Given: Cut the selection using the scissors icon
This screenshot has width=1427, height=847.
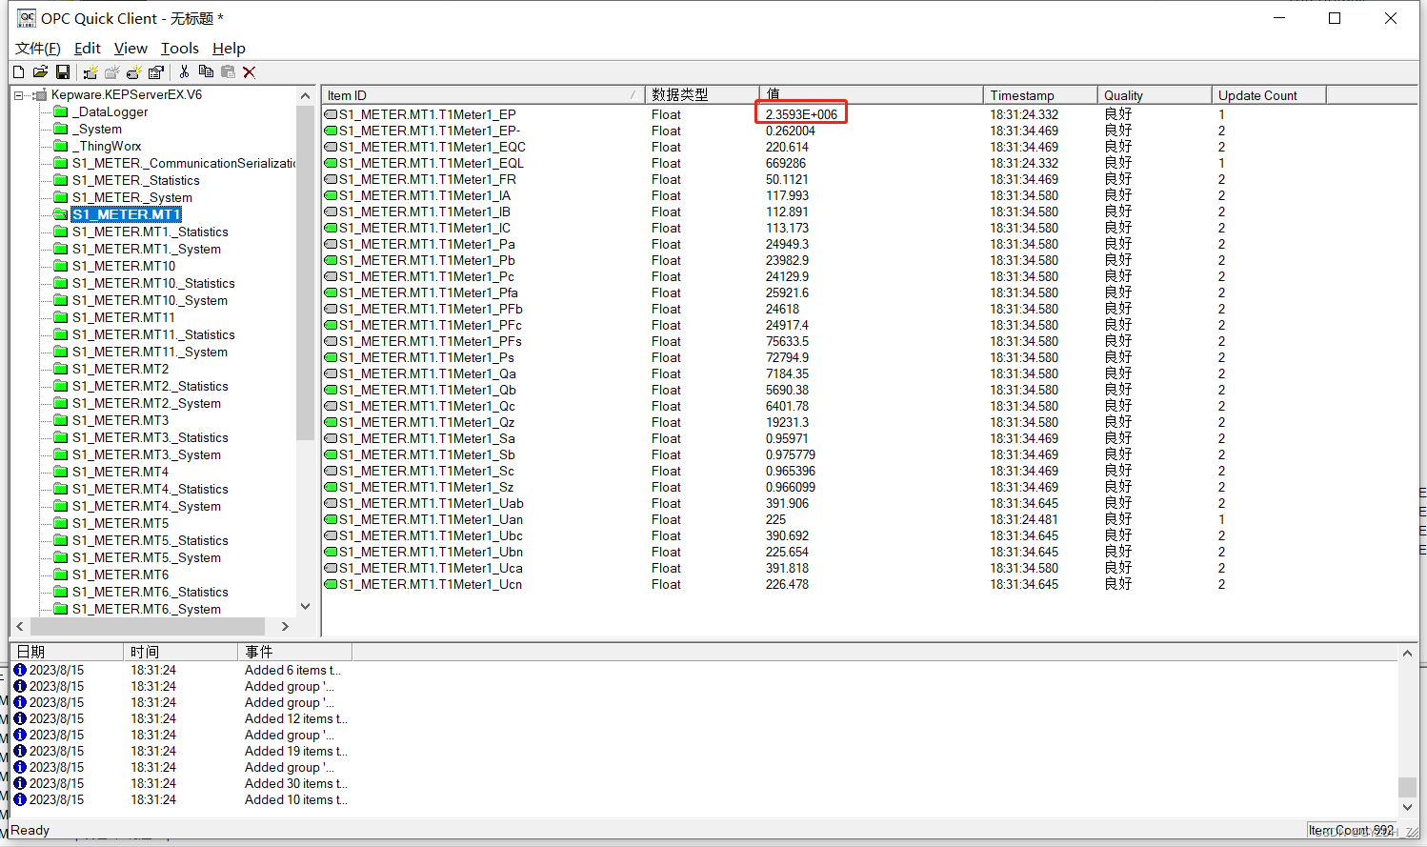Looking at the screenshot, I should pos(183,71).
